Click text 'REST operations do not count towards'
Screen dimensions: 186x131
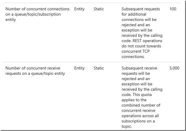(142, 43)
